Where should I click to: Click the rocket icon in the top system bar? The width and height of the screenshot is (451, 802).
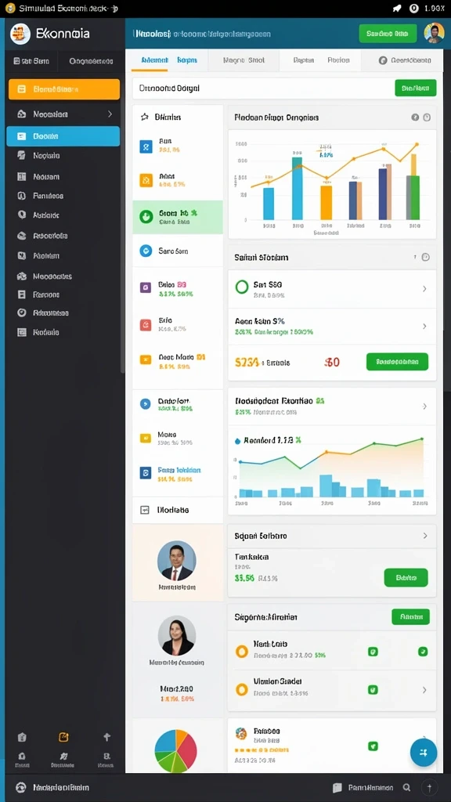[x=397, y=9]
